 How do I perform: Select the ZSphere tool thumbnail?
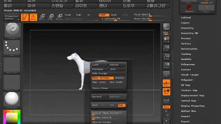pos(189,9)
